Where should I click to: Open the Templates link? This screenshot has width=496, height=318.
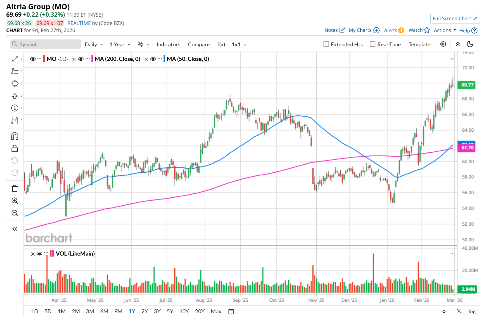[x=420, y=45]
